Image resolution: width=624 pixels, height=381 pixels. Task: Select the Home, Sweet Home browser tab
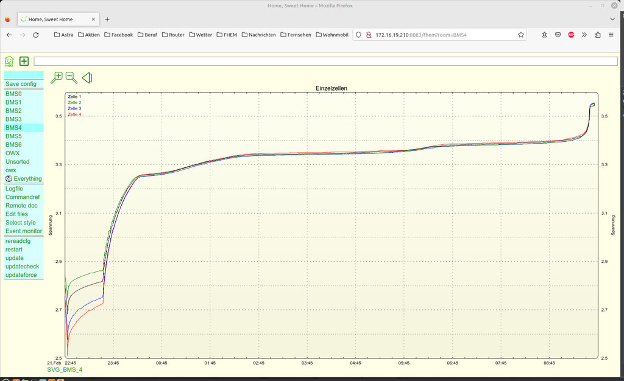pos(58,19)
